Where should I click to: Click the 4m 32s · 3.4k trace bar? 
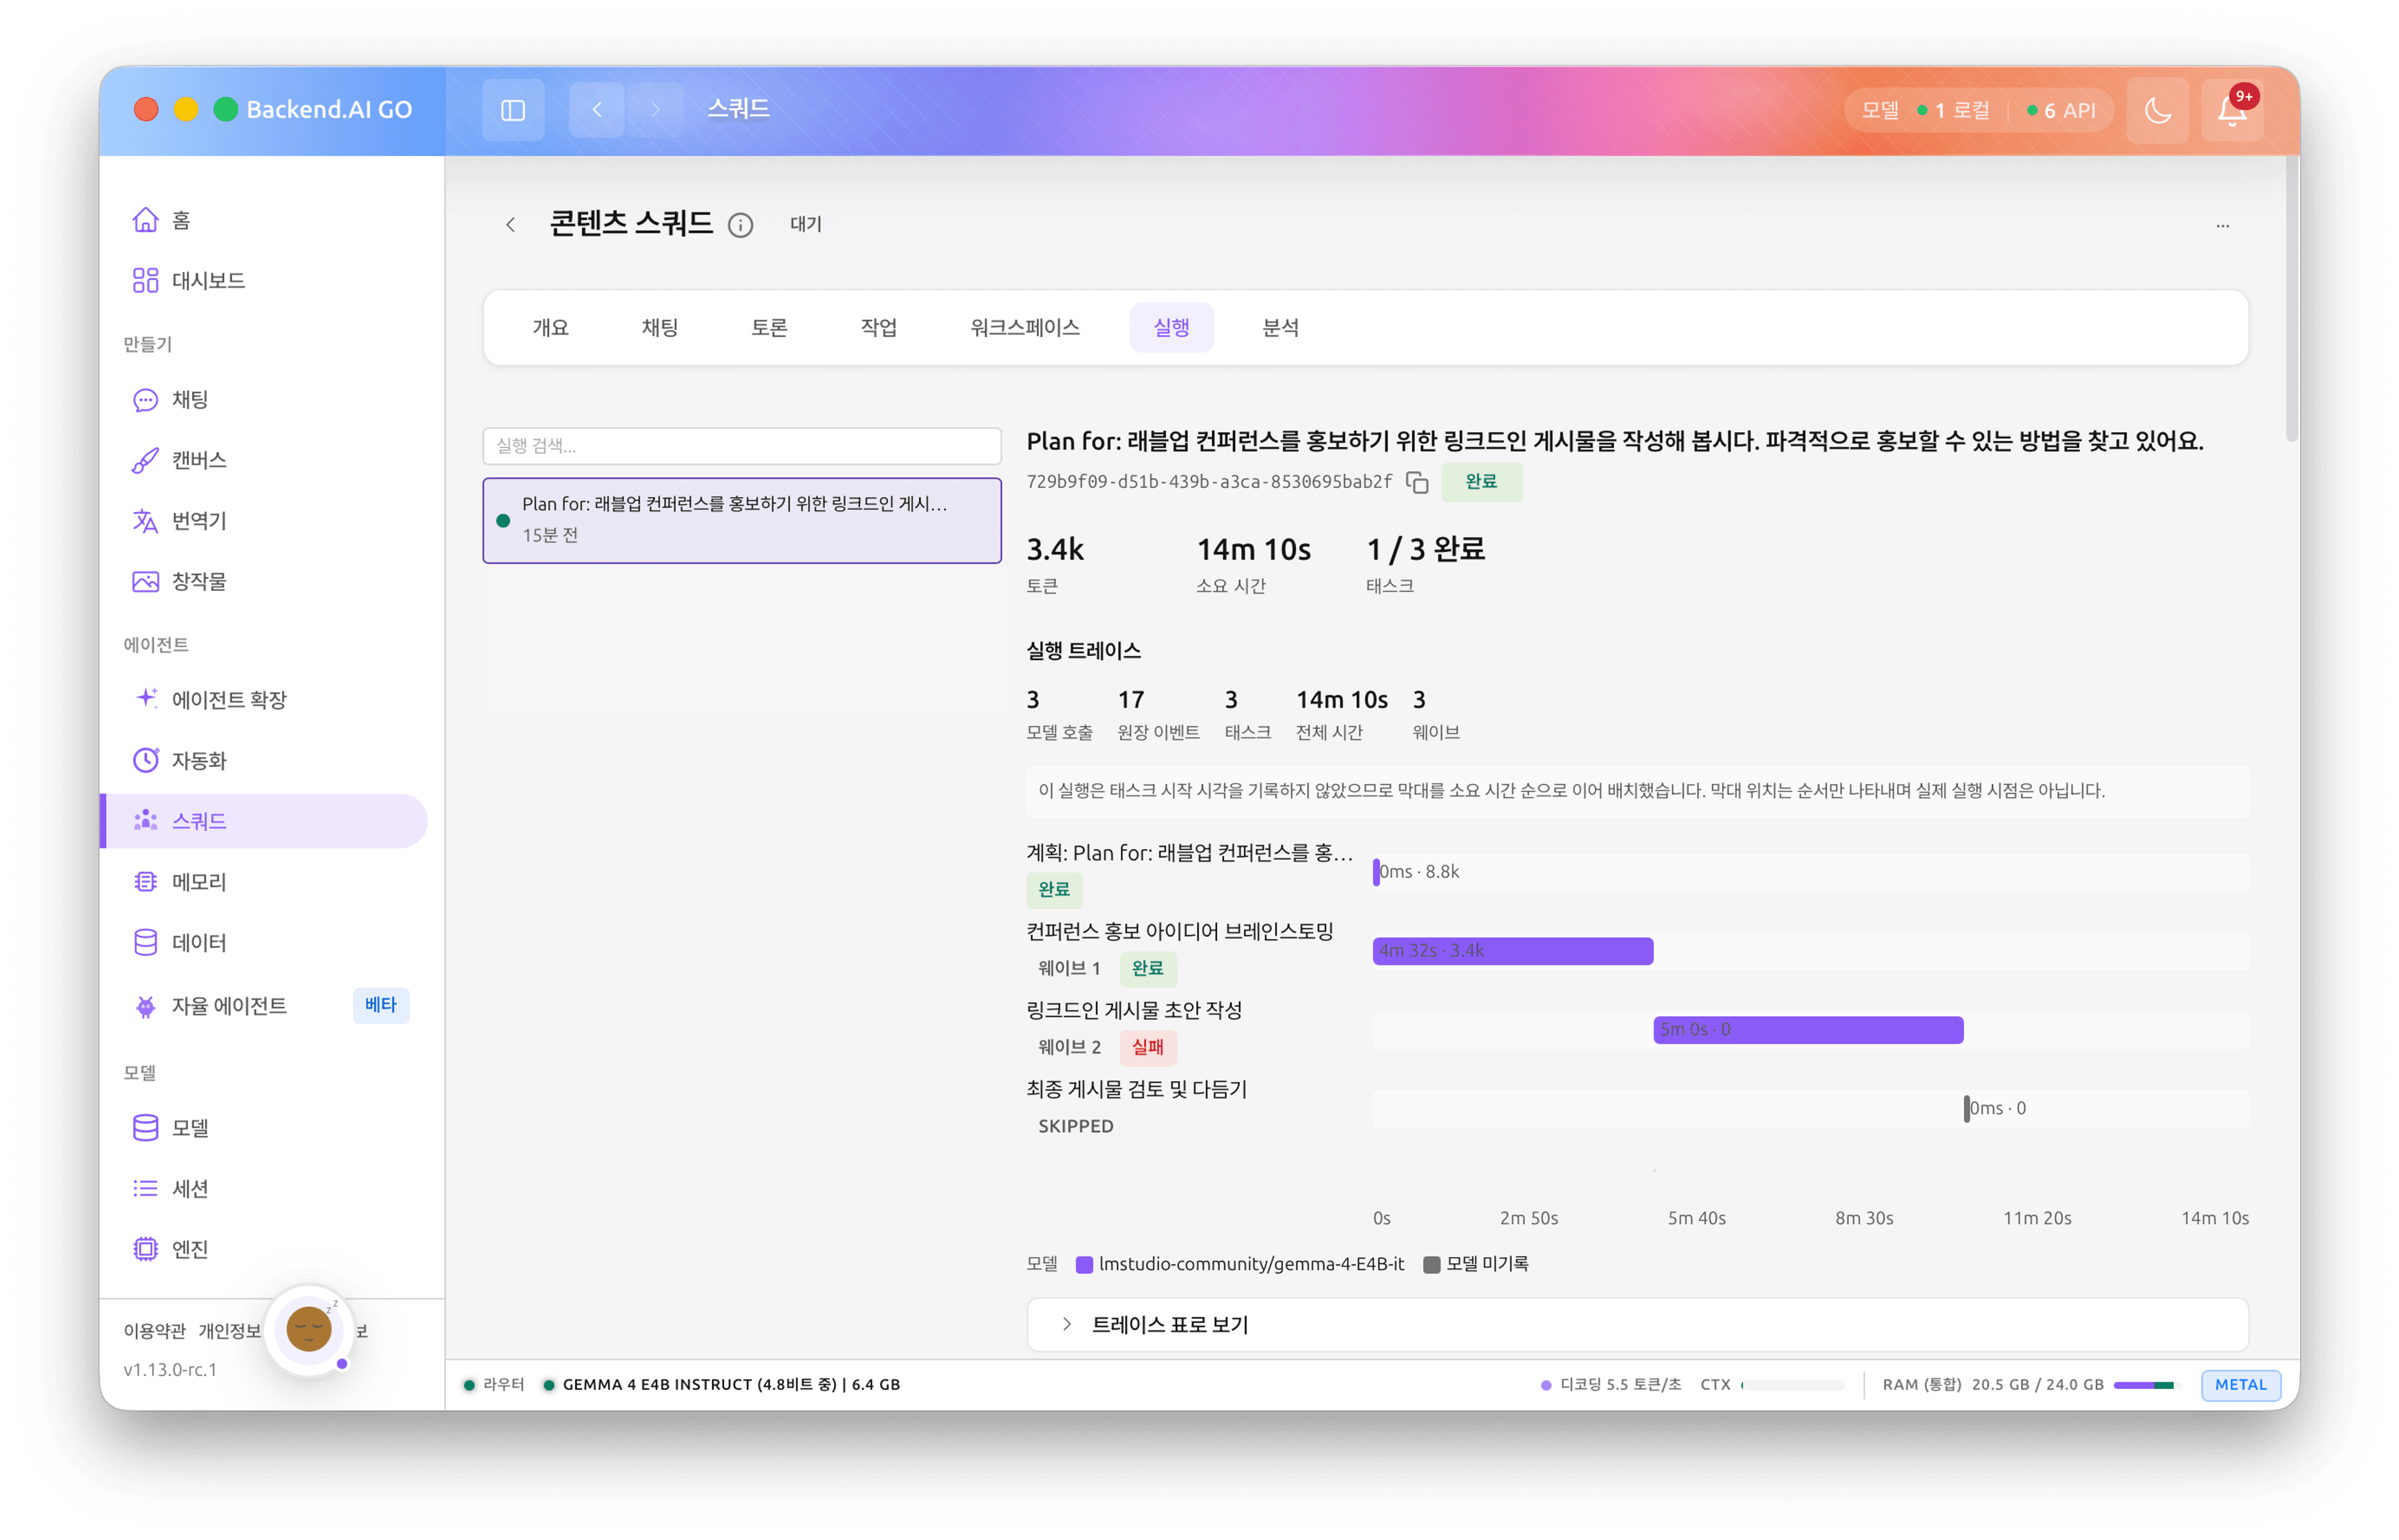1513,951
